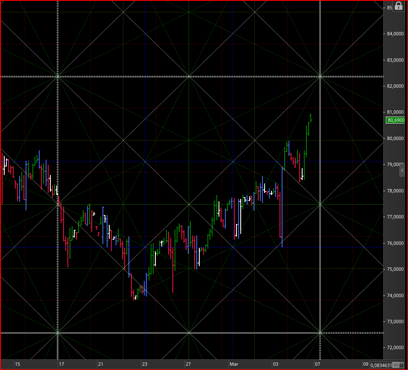Select the green 80,6900 current price tag

click(395, 120)
